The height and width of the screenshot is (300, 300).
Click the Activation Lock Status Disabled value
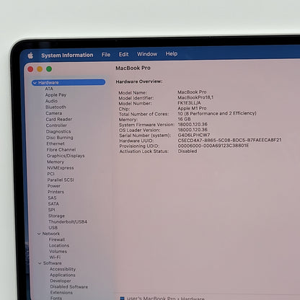[x=187, y=151]
